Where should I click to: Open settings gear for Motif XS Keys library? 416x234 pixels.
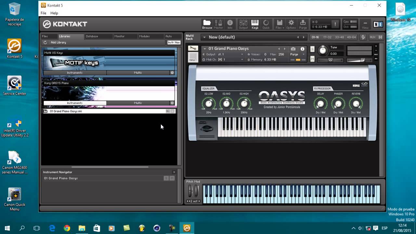(x=172, y=73)
